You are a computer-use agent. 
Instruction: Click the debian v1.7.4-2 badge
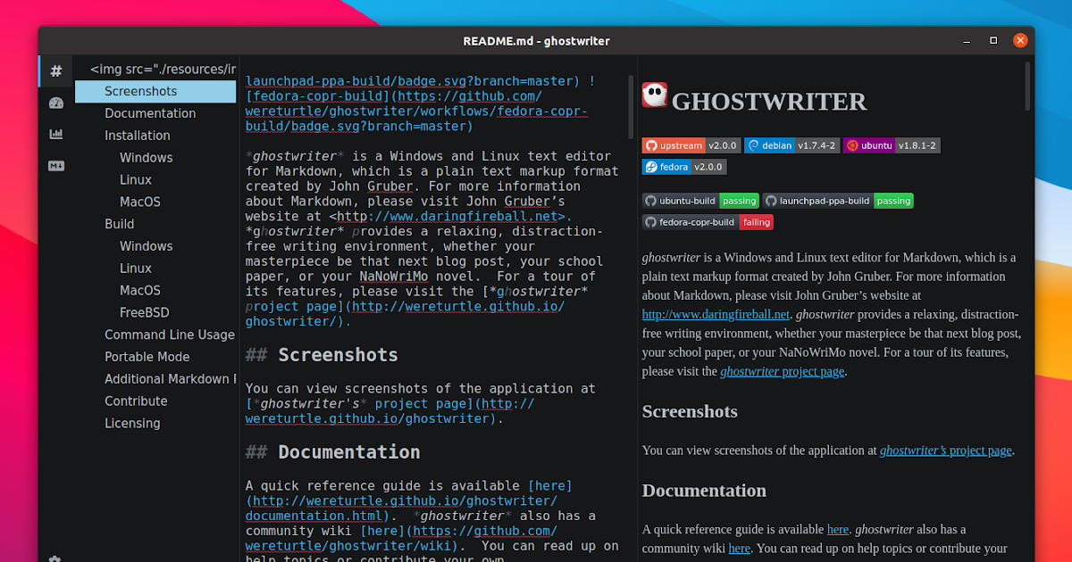[791, 145]
